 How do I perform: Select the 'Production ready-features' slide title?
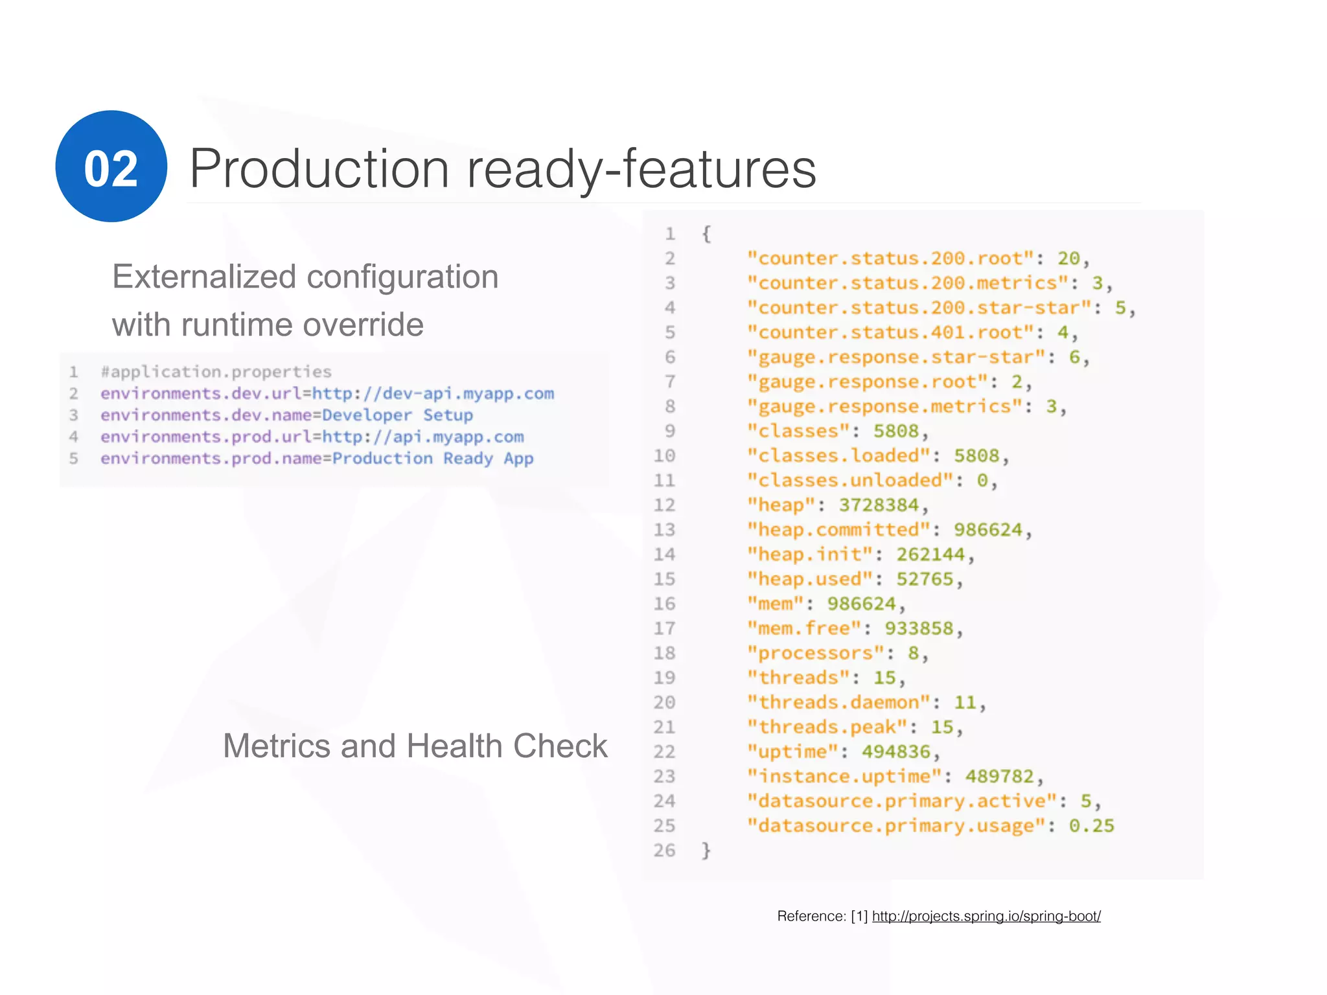(503, 169)
